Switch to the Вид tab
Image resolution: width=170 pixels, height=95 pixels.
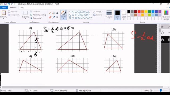tap(22, 8)
